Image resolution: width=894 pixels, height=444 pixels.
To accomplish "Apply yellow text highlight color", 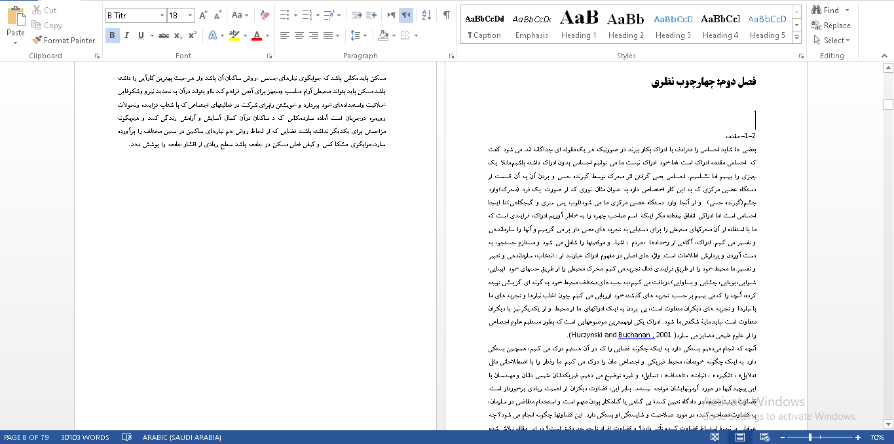I will point(234,35).
